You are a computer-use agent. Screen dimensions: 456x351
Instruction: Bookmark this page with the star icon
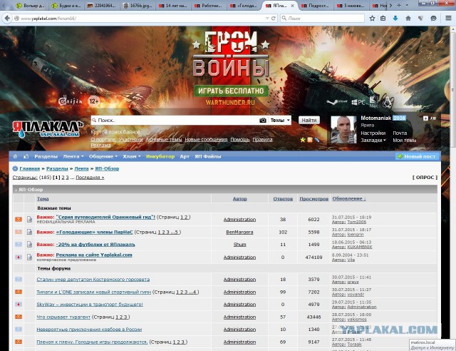click(x=372, y=19)
